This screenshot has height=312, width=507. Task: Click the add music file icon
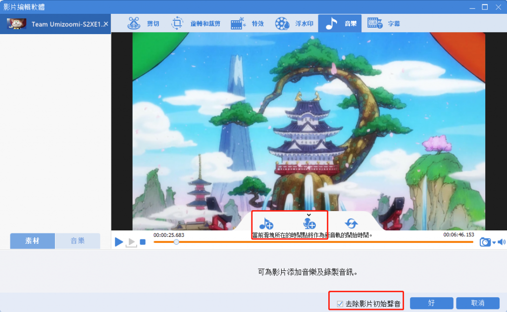pyautogui.click(x=266, y=223)
